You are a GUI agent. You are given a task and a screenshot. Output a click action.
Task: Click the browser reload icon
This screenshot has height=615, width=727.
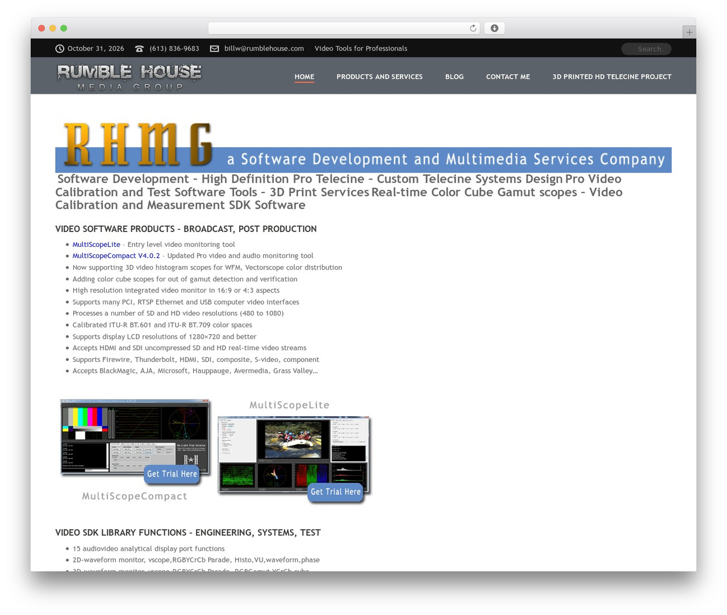pyautogui.click(x=473, y=28)
